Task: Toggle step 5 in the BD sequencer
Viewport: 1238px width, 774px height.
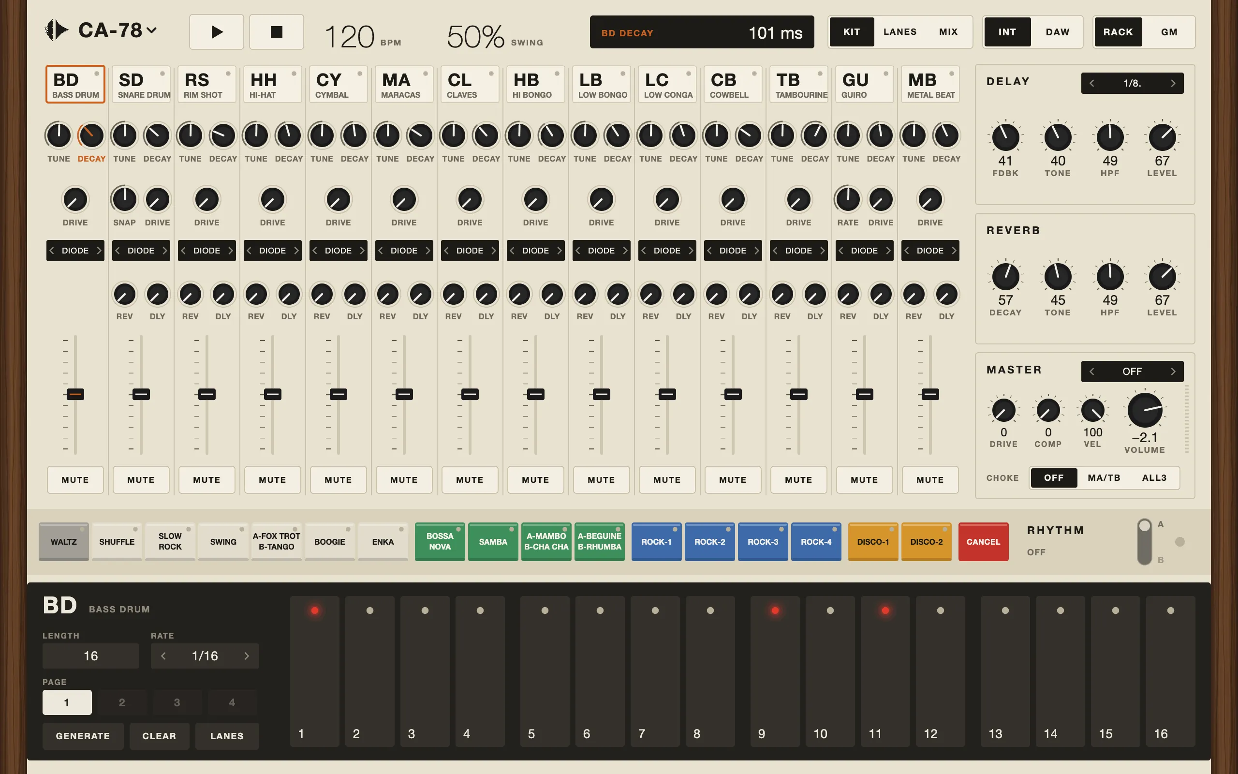Action: pos(545,671)
